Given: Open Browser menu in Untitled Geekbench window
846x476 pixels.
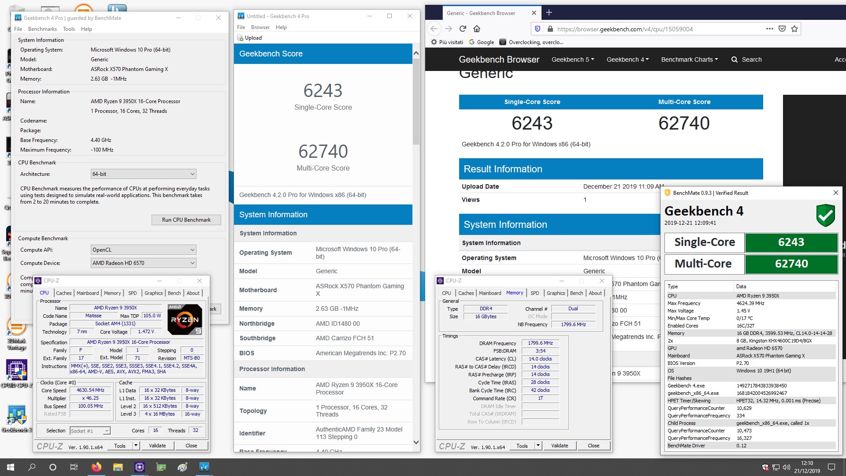Looking at the screenshot, I should 260,27.
